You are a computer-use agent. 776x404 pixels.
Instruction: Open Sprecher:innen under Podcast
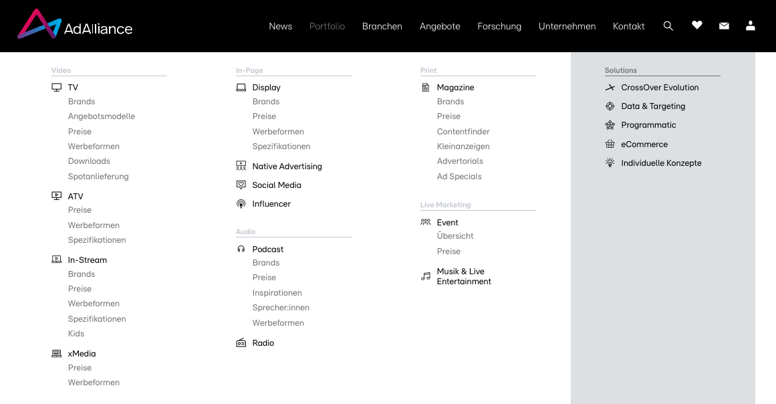pos(281,308)
